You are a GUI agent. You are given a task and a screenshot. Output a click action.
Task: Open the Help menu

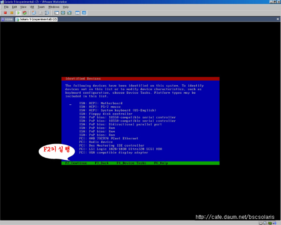65,7
